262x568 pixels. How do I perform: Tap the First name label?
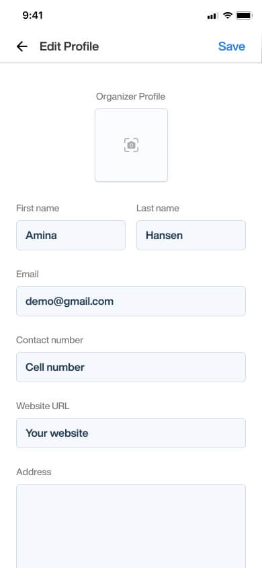pyautogui.click(x=38, y=208)
